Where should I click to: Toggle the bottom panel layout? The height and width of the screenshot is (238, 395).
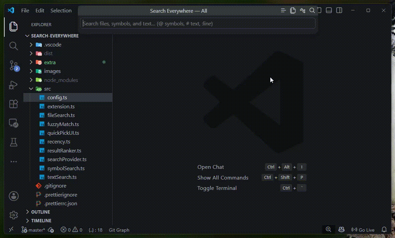coord(329,10)
